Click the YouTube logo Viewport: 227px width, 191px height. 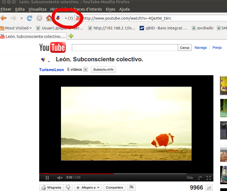[x=52, y=47]
